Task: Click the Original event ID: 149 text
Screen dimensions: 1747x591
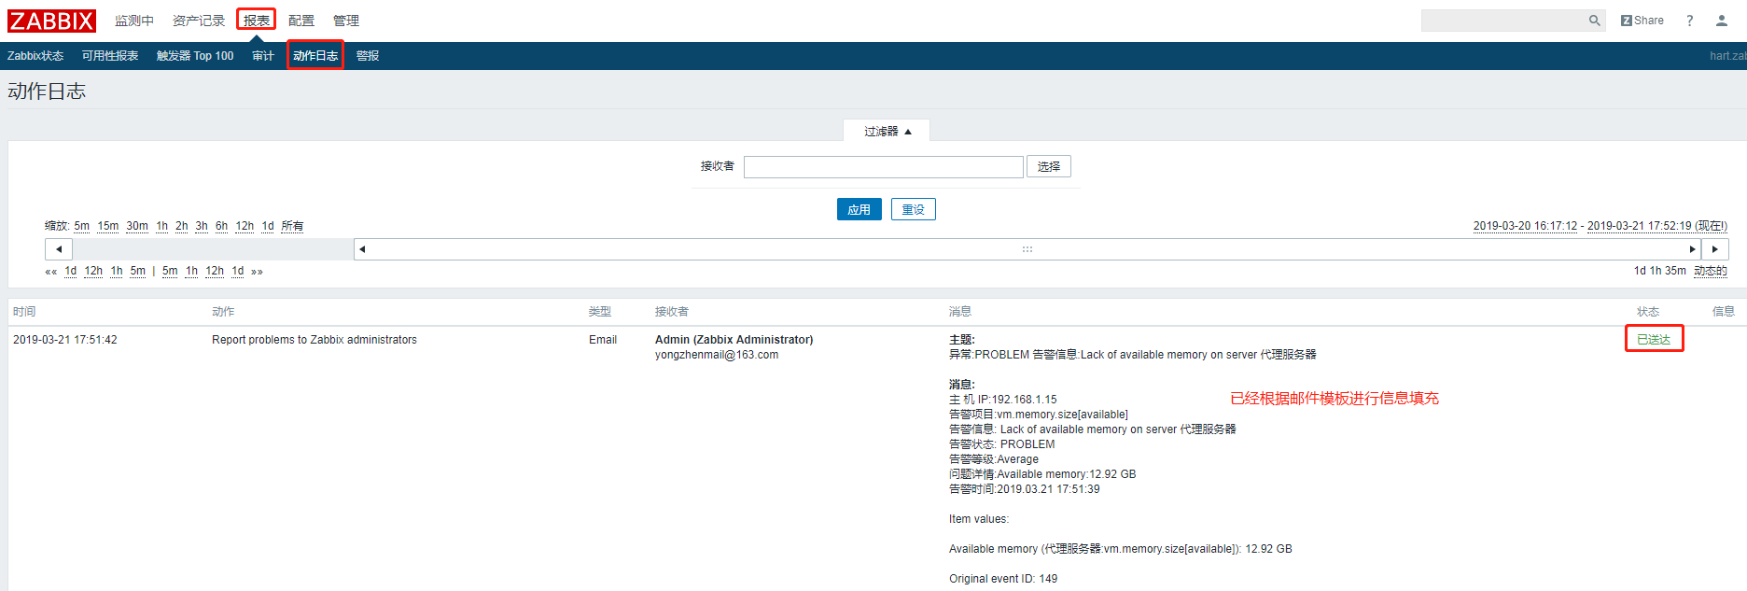Action: tap(1003, 579)
